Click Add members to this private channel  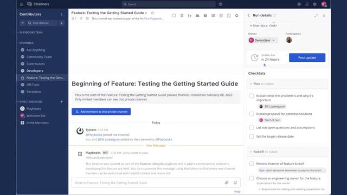click(101, 112)
